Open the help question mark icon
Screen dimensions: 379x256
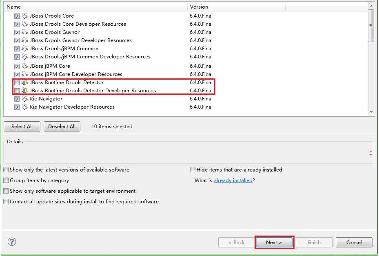click(x=12, y=242)
